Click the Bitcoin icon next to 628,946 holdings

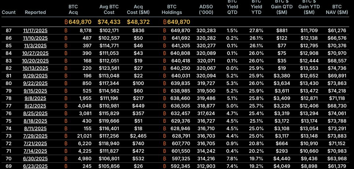[165, 129]
